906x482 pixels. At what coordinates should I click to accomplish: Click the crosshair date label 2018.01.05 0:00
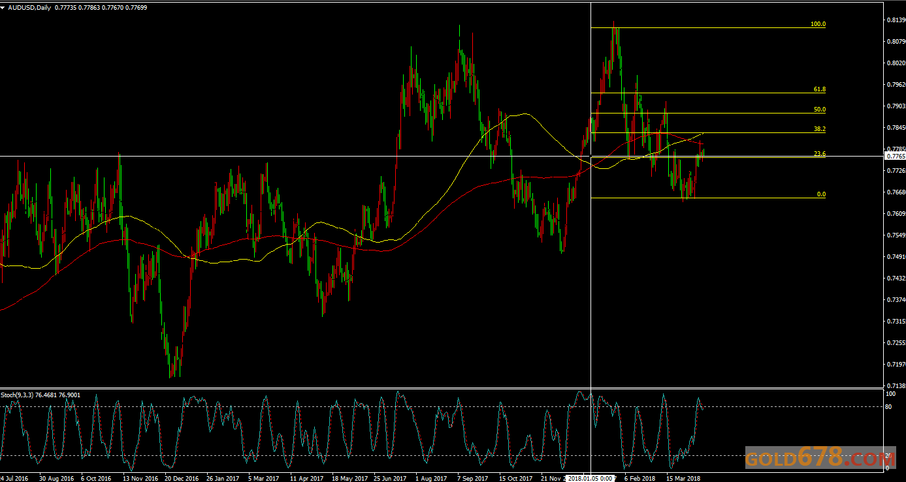[591, 478]
